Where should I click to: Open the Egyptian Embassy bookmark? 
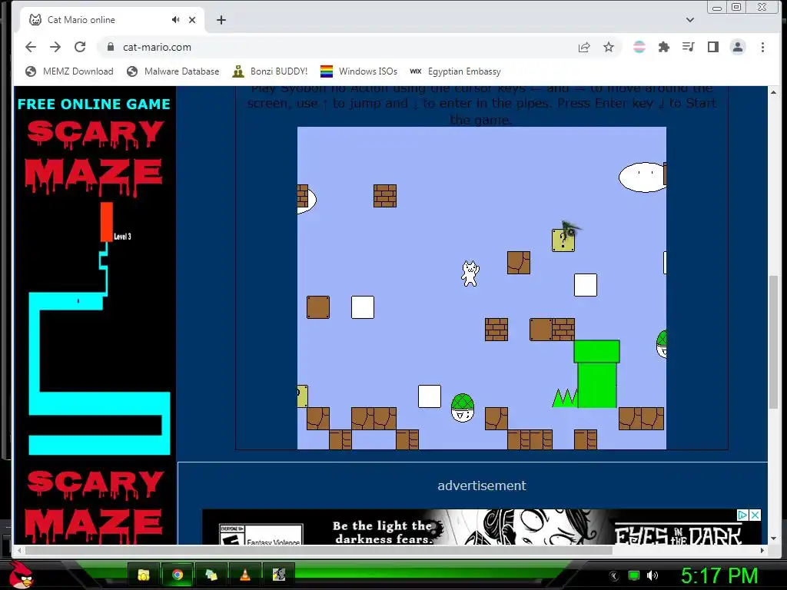pyautogui.click(x=455, y=71)
